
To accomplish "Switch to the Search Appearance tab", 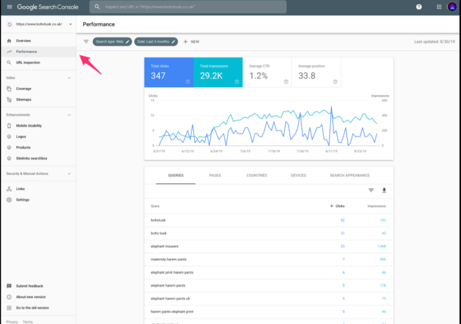I will pyautogui.click(x=349, y=175).
